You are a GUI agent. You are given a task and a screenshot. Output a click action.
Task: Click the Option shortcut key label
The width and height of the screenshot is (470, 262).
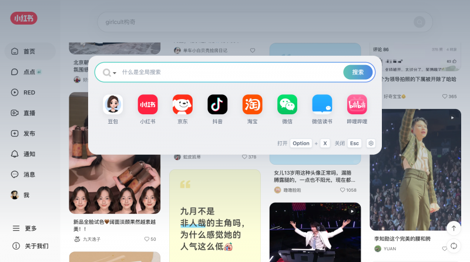coord(301,143)
